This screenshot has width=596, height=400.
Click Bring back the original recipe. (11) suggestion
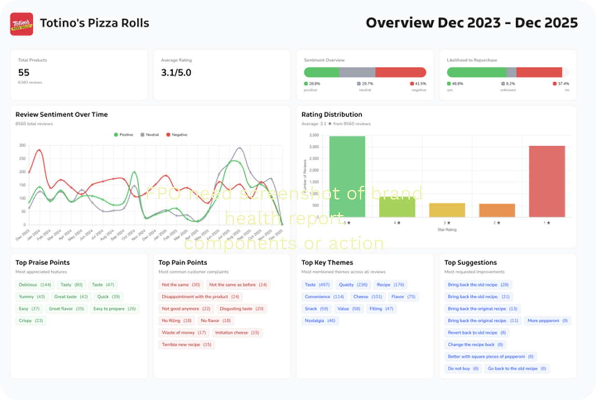483,321
